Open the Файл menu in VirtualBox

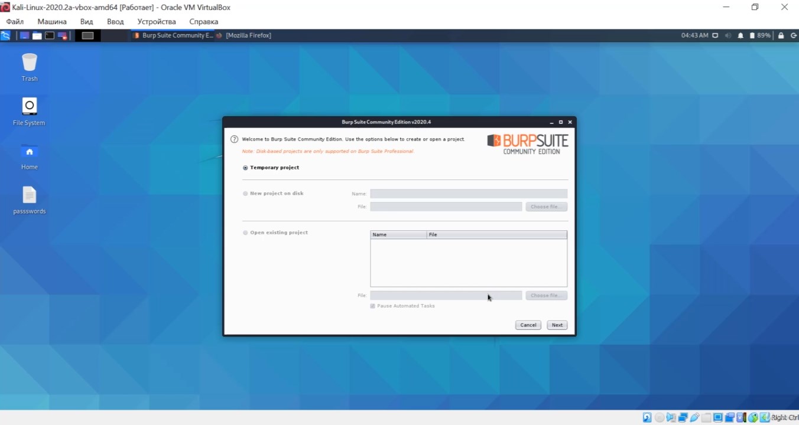pyautogui.click(x=15, y=22)
